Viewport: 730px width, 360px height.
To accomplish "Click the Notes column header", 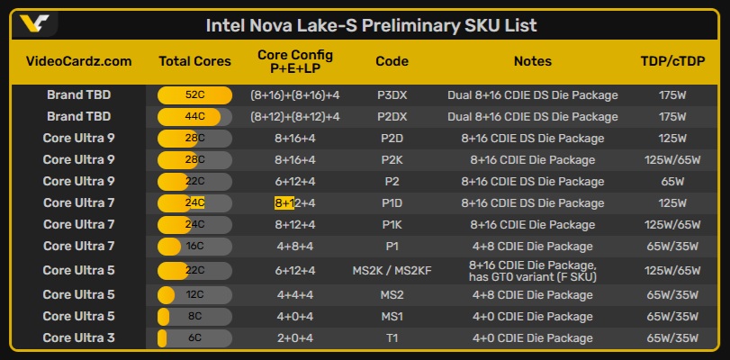I will click(533, 61).
